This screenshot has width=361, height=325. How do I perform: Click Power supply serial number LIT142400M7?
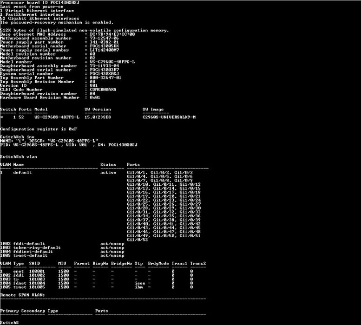(104, 50)
